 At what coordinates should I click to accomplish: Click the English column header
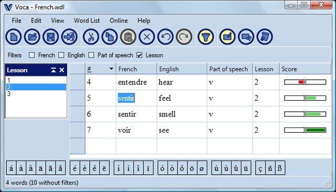(182, 69)
